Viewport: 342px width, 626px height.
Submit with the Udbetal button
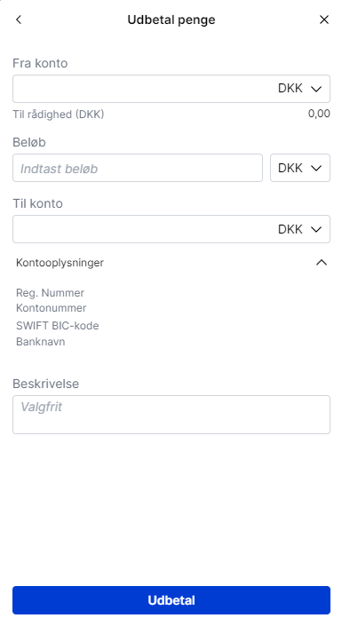[x=171, y=600]
